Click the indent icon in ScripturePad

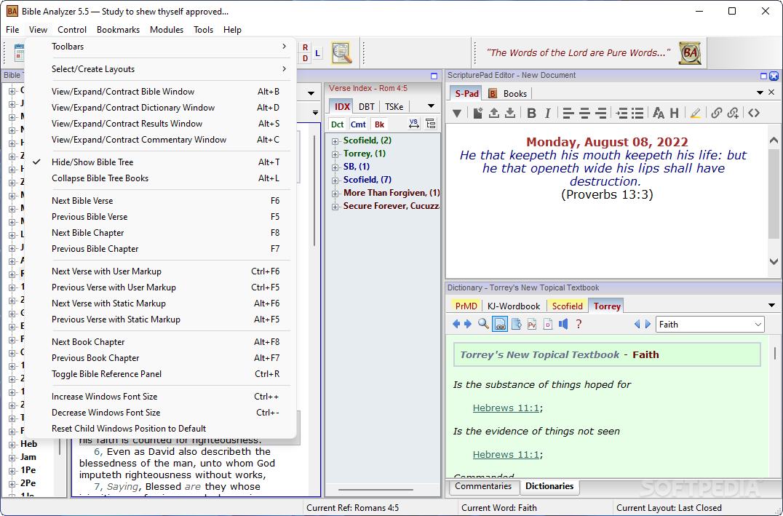coord(621,114)
